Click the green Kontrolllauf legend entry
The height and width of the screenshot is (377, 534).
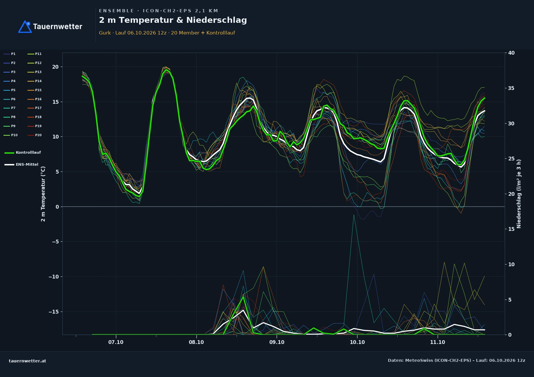(23, 153)
